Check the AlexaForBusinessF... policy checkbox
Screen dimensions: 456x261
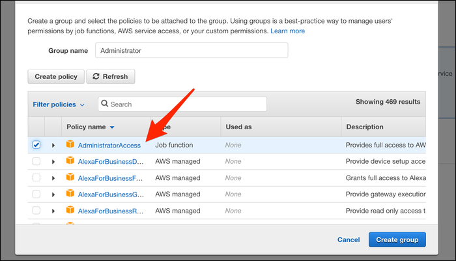pyautogui.click(x=36, y=177)
